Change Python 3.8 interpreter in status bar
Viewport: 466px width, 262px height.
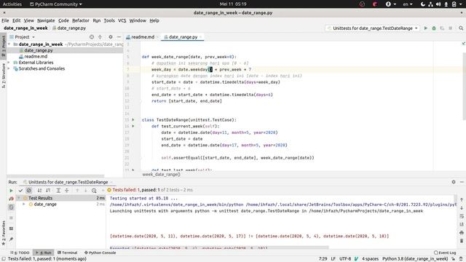(415, 259)
